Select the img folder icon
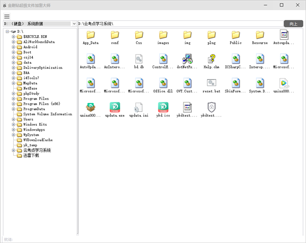 tap(187, 35)
